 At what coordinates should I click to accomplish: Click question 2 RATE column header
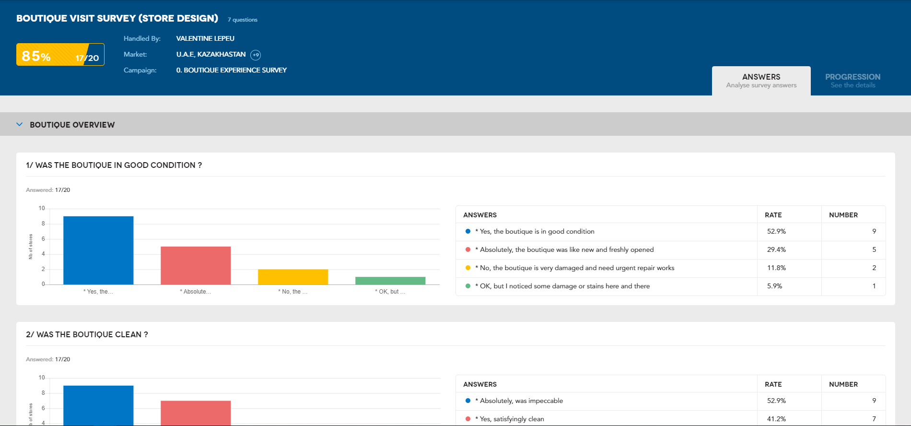point(773,384)
